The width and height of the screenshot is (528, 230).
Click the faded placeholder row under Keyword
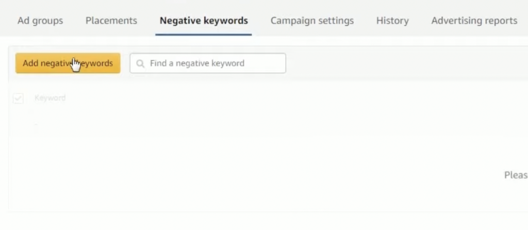coord(36,125)
